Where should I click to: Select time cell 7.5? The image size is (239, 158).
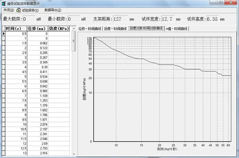pyautogui.click(x=16, y=101)
